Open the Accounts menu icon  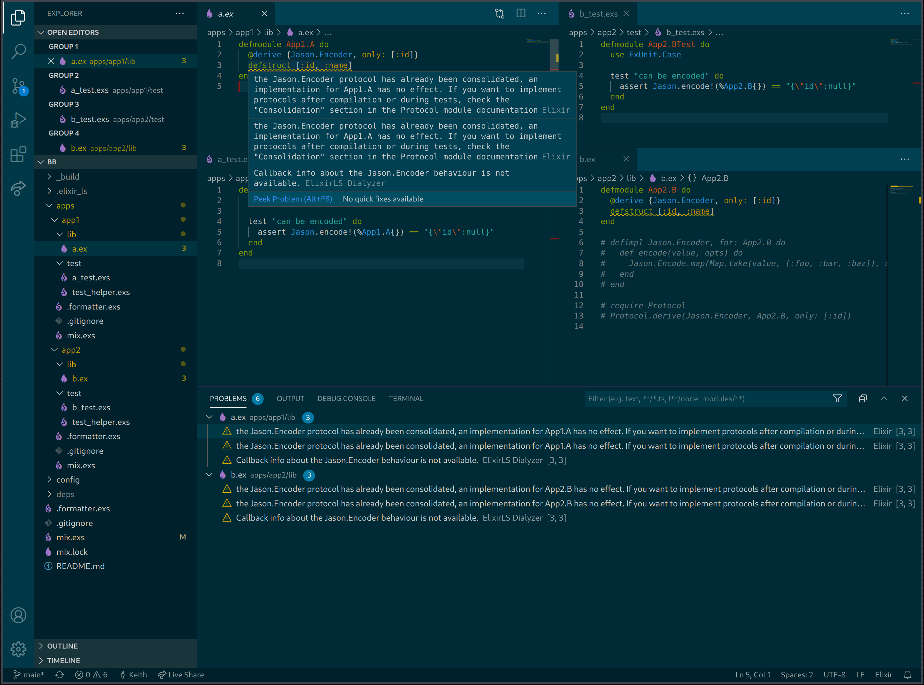[18, 615]
